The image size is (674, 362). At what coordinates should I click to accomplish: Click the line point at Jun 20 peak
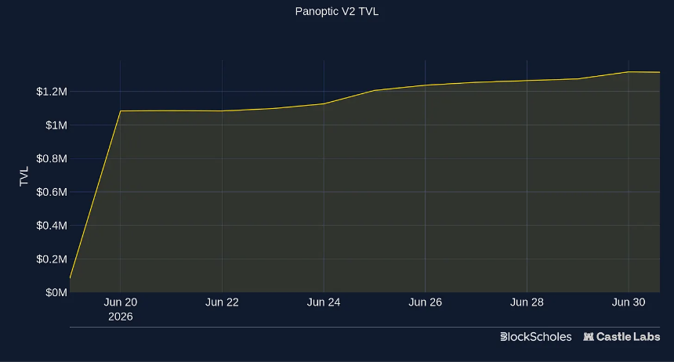[x=121, y=111]
